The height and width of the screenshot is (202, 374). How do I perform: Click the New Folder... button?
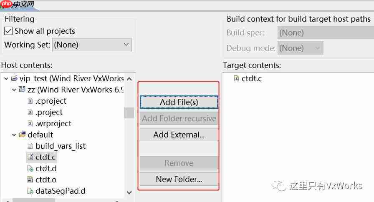pyautogui.click(x=179, y=180)
